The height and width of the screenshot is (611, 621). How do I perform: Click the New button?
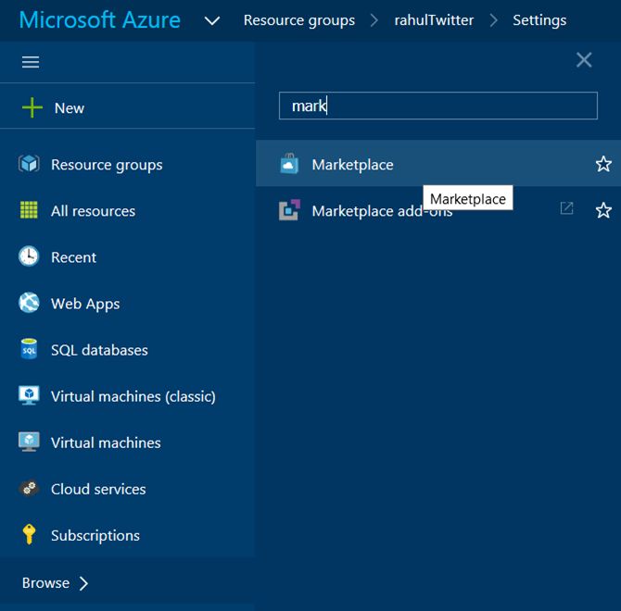click(x=54, y=107)
